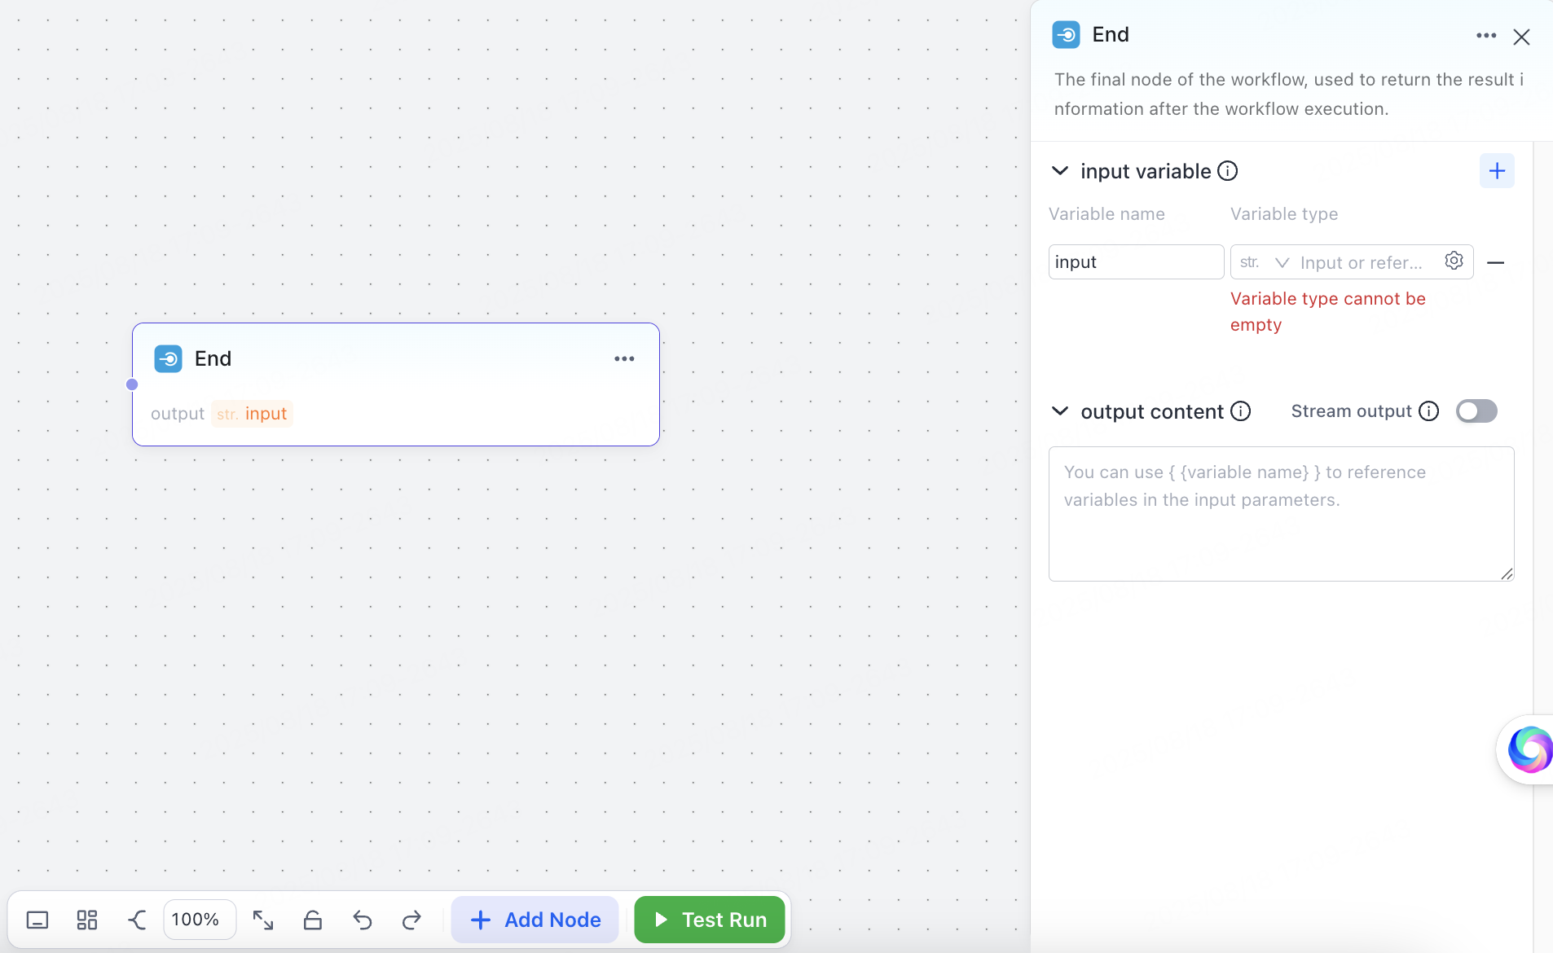This screenshot has height=953, width=1553.
Task: Click info icon next to Stream output
Action: click(x=1429, y=411)
